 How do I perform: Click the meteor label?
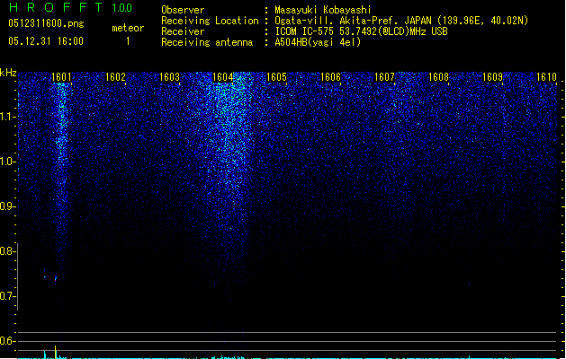click(x=128, y=28)
